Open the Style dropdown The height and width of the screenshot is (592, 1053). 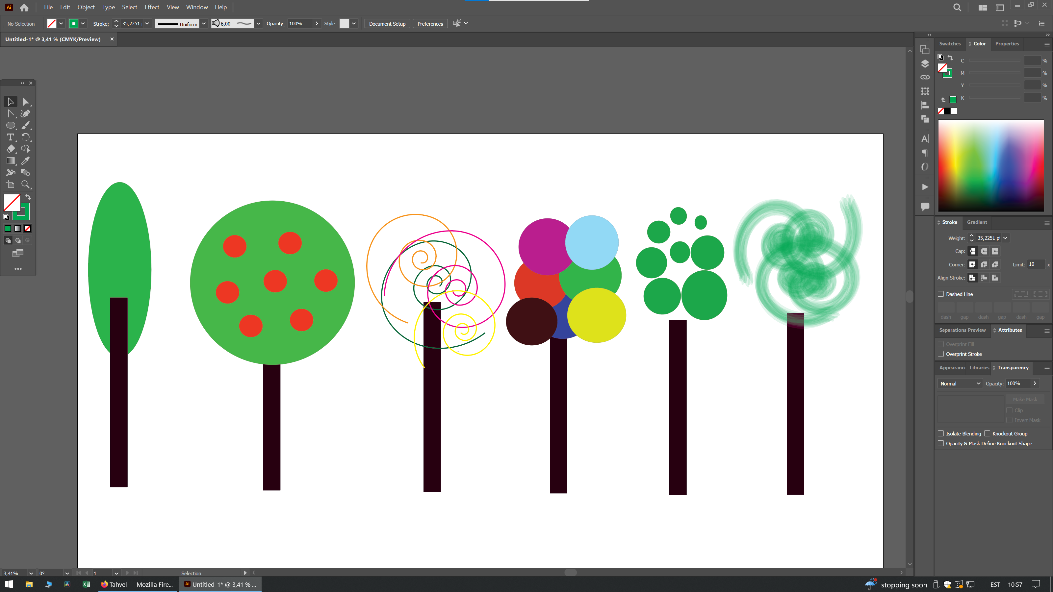(354, 23)
